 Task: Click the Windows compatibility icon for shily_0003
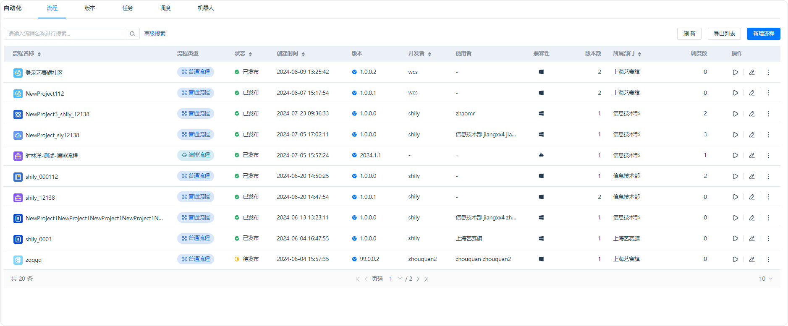(541, 238)
